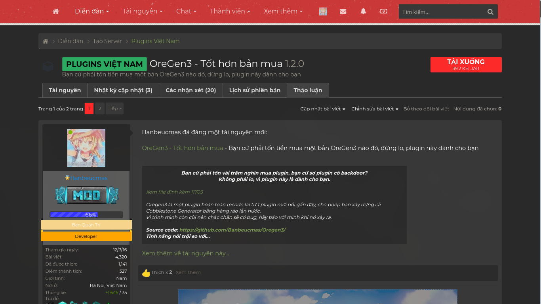541x304 pixels.
Task: Click the PLUGINS VIỆT NAM prefix label
Action: (x=105, y=64)
